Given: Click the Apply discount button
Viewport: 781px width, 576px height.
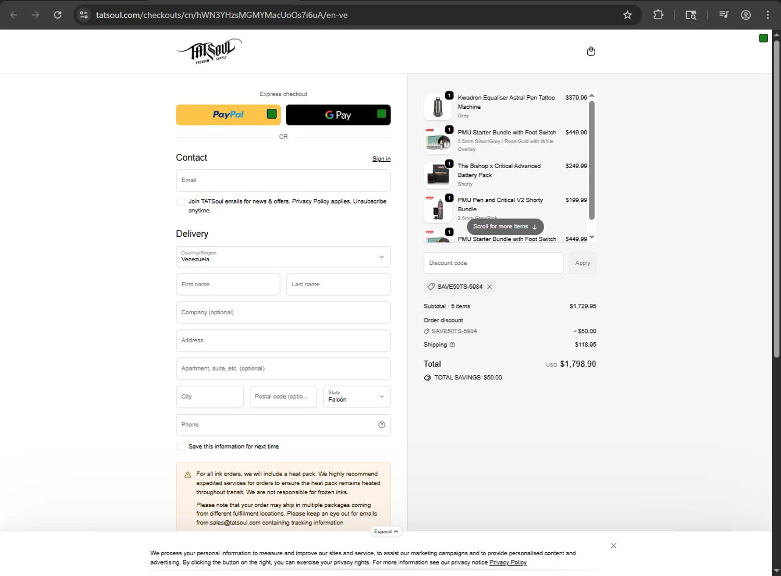Looking at the screenshot, I should (583, 263).
